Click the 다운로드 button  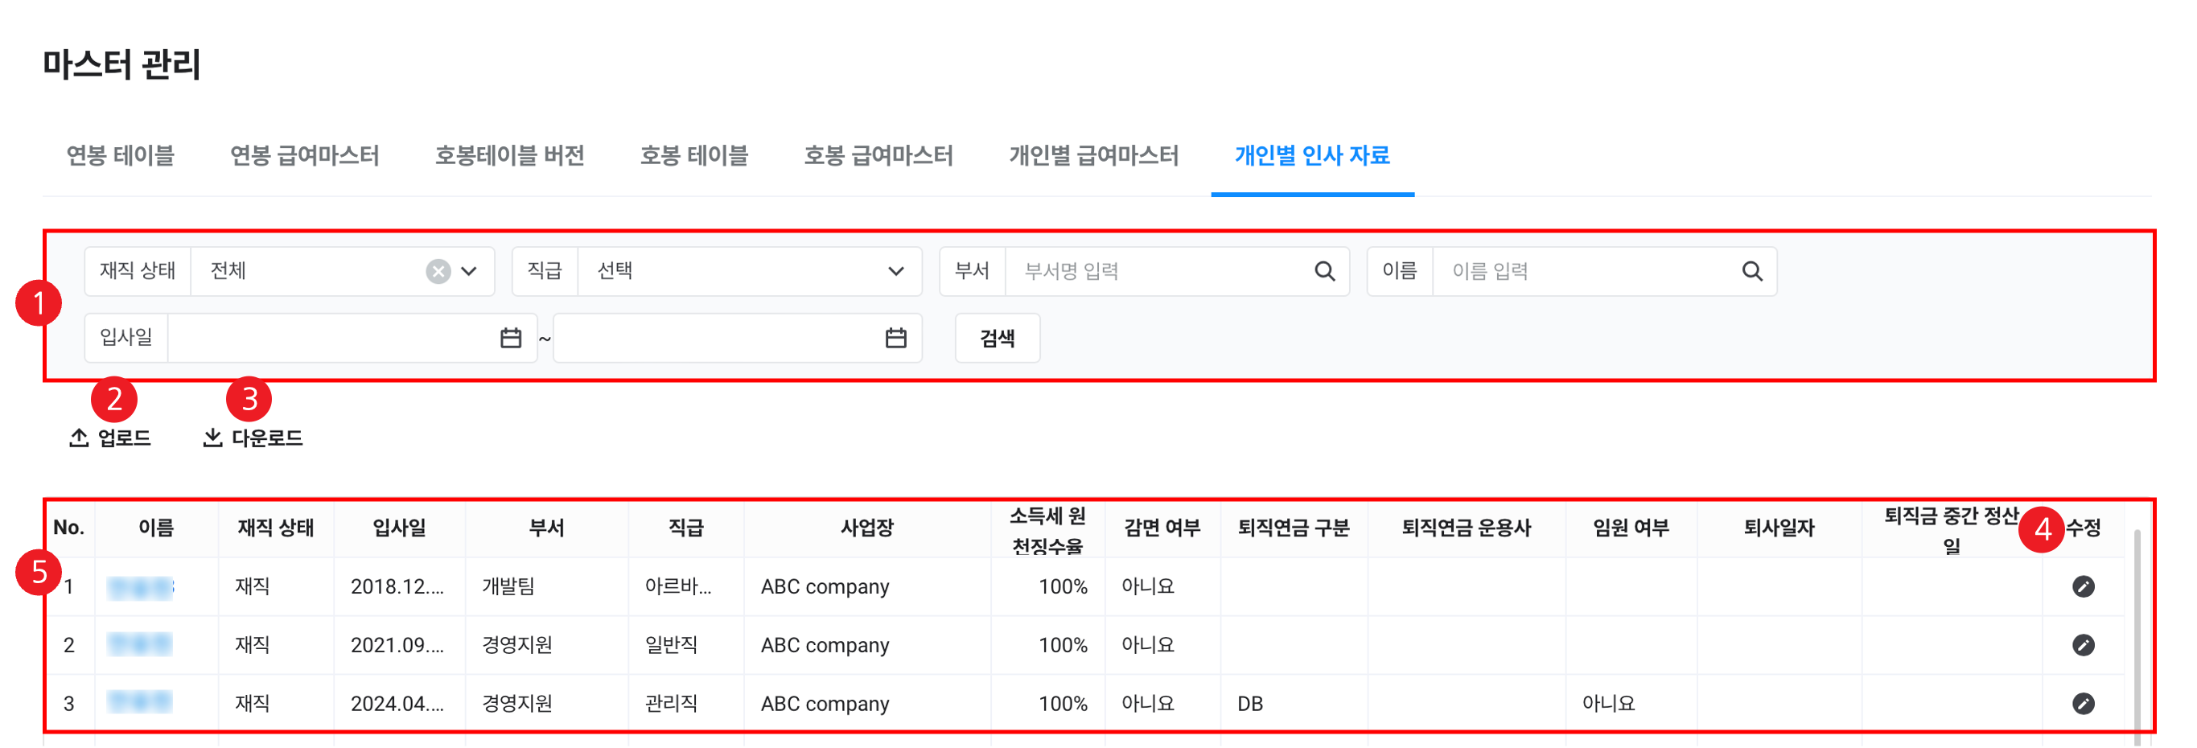point(253,438)
